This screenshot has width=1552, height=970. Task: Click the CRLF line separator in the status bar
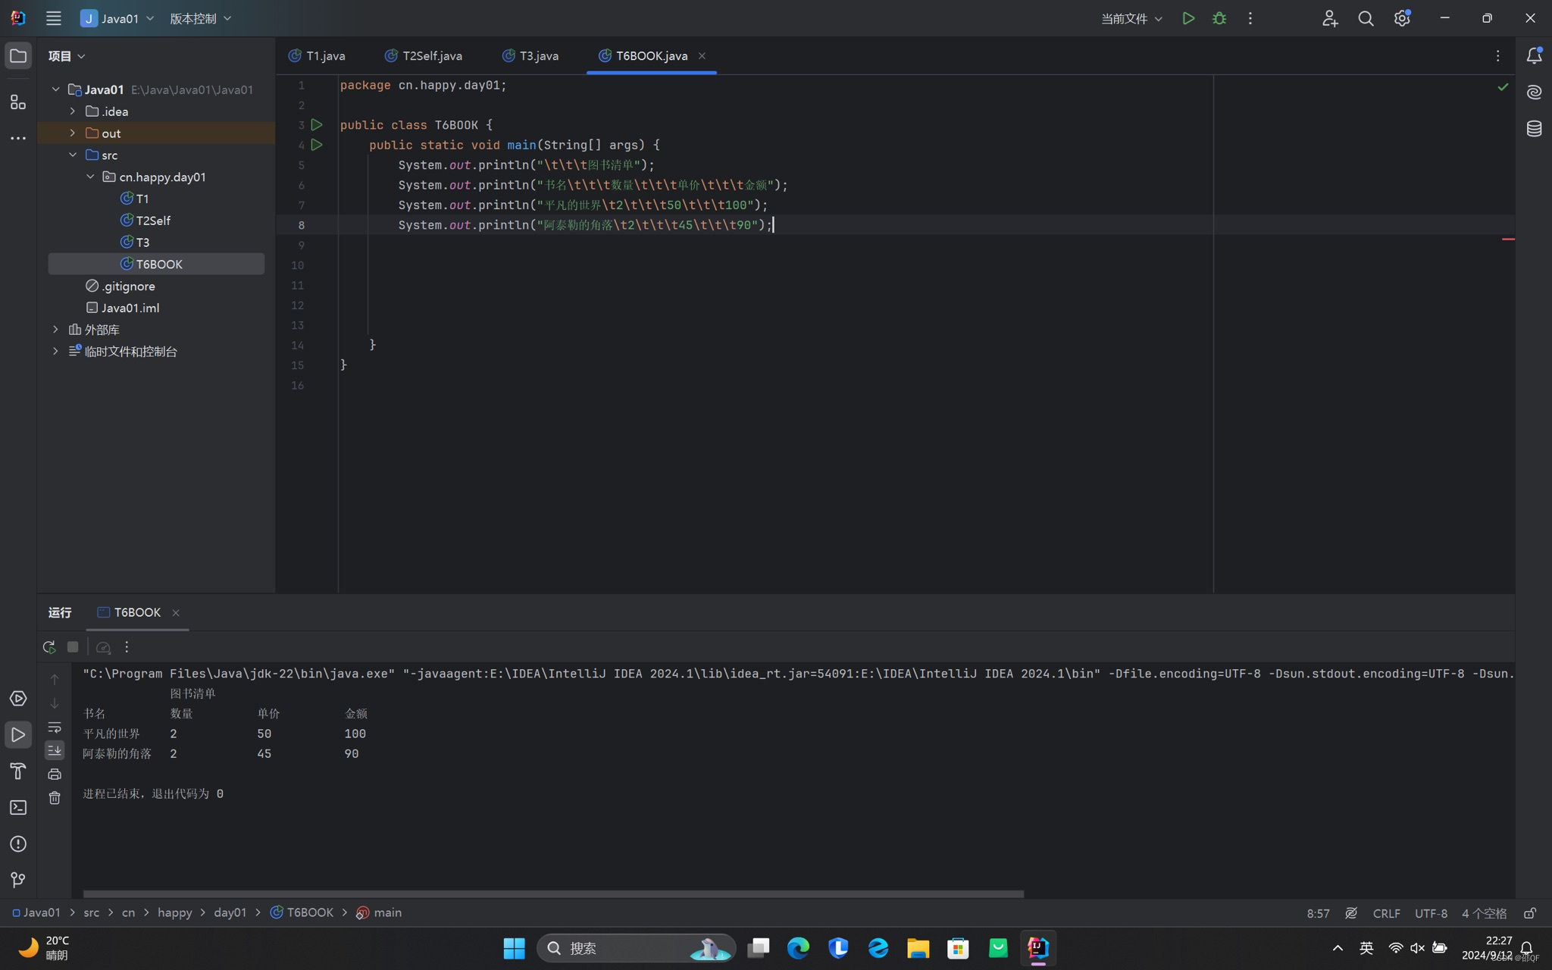coord(1386,913)
